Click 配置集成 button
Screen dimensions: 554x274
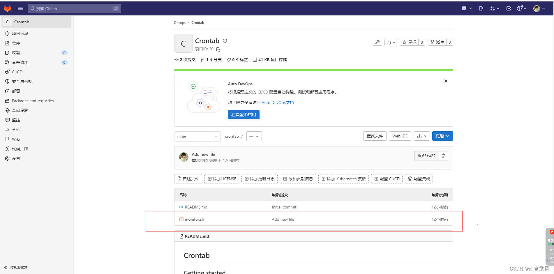coord(419,179)
